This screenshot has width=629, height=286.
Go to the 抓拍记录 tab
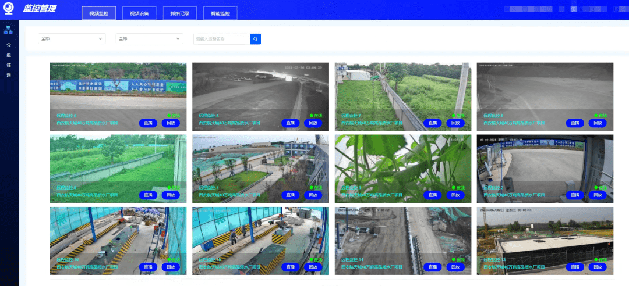coord(180,13)
